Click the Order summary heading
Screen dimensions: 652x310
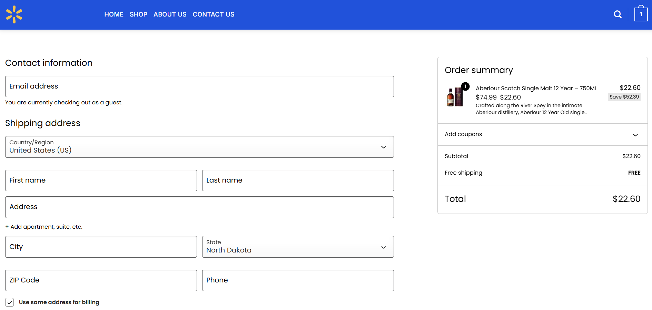[x=479, y=70]
